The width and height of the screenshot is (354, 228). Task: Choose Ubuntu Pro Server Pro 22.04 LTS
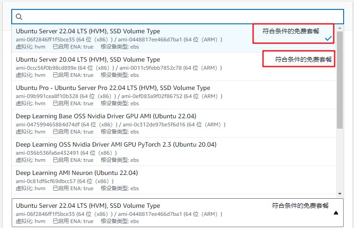point(174,95)
